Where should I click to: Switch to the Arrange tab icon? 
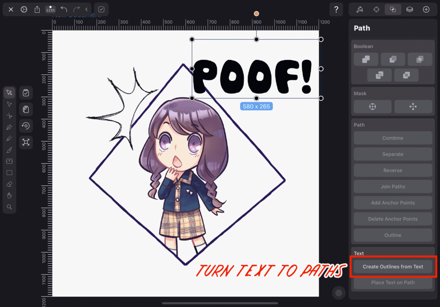click(x=376, y=10)
